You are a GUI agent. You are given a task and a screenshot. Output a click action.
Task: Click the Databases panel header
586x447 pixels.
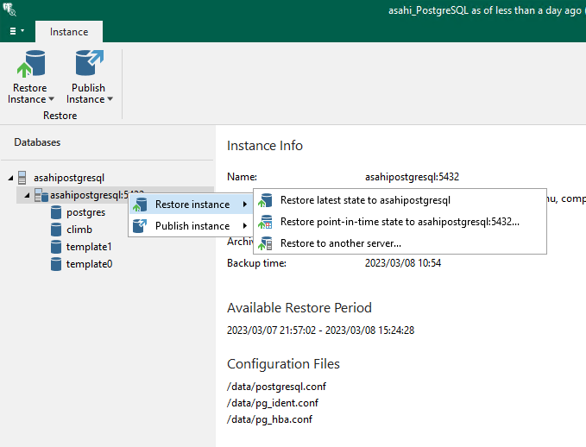[x=37, y=142]
